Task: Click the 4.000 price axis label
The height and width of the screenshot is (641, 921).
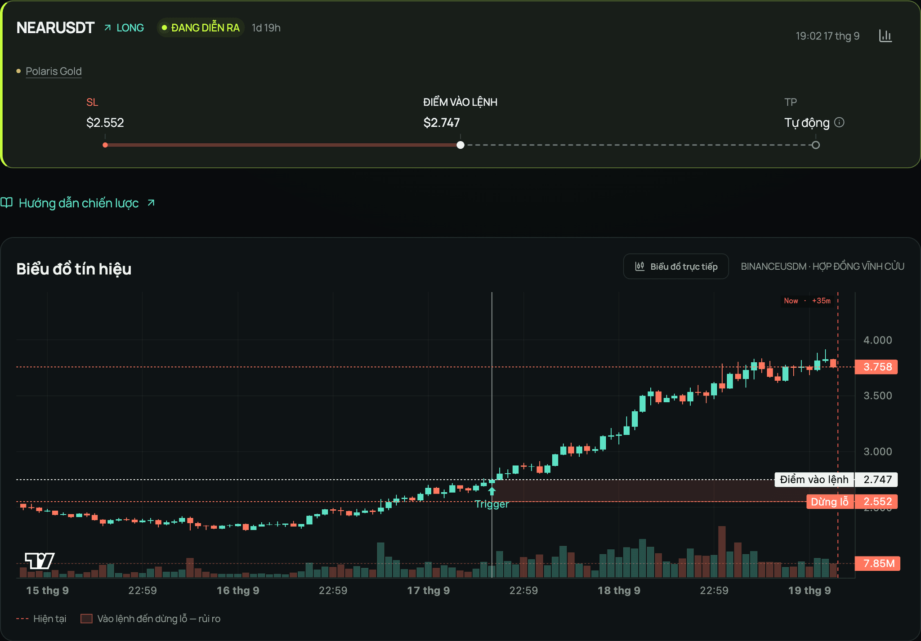Action: click(x=878, y=340)
